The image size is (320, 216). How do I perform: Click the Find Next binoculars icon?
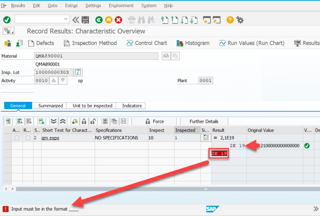(x=151, y=20)
